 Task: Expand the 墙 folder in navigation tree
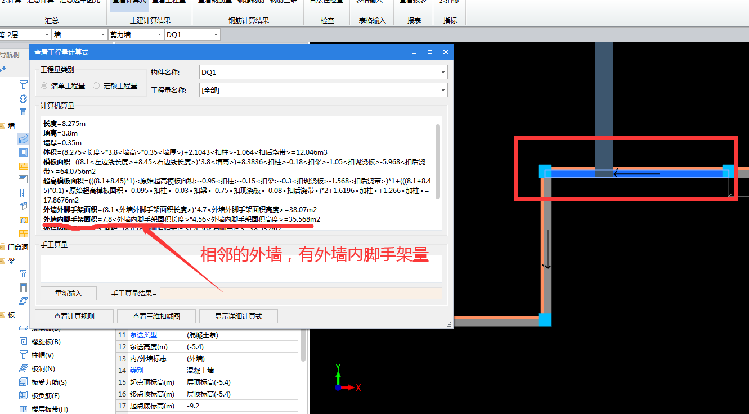pyautogui.click(x=2, y=126)
